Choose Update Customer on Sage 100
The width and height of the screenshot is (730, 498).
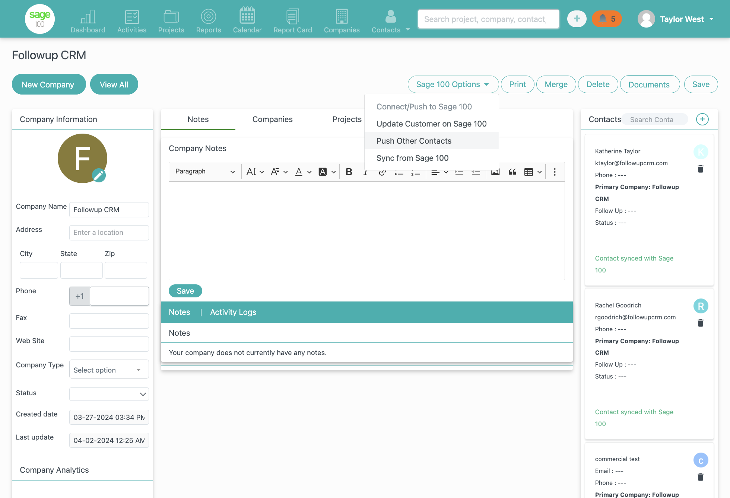pyautogui.click(x=432, y=124)
